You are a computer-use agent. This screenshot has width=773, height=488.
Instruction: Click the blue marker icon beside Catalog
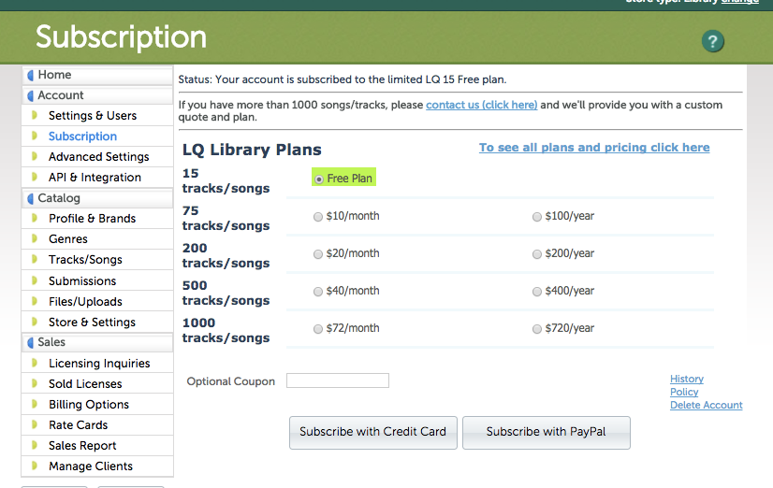click(x=30, y=198)
